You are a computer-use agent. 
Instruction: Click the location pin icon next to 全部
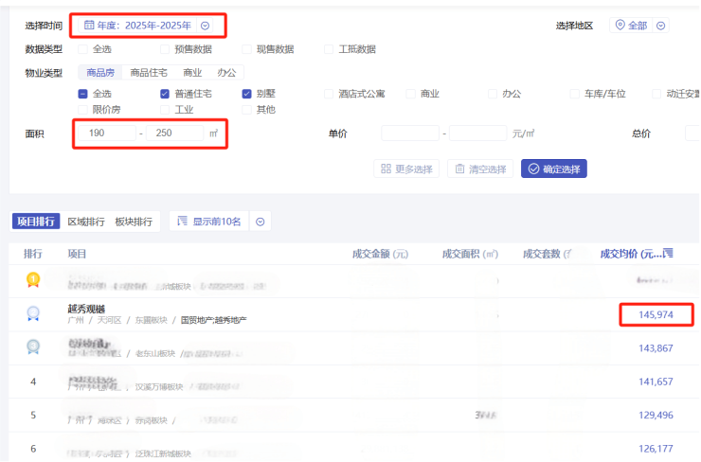pos(620,26)
